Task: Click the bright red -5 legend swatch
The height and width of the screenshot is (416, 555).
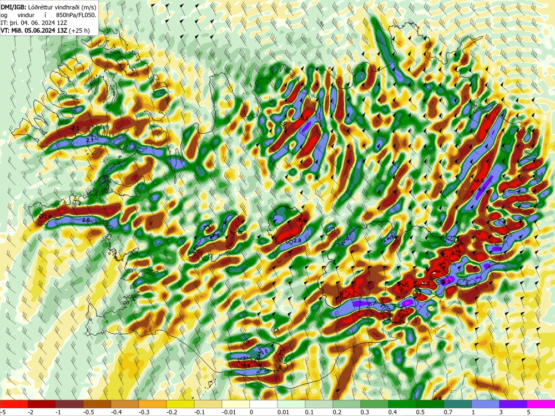Action: pos(14,404)
